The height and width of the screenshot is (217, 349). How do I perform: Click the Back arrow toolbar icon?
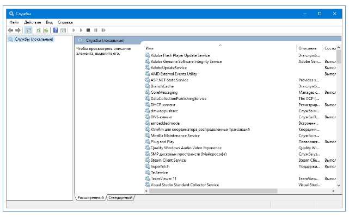coord(10,30)
